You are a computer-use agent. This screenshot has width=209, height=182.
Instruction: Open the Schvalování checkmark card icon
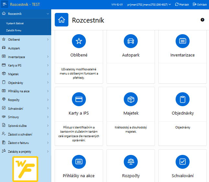click(x=183, y=162)
